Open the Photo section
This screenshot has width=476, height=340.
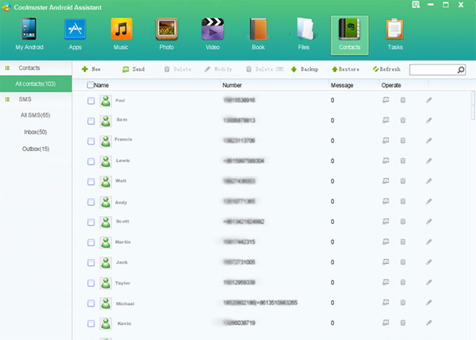pyautogui.click(x=167, y=34)
